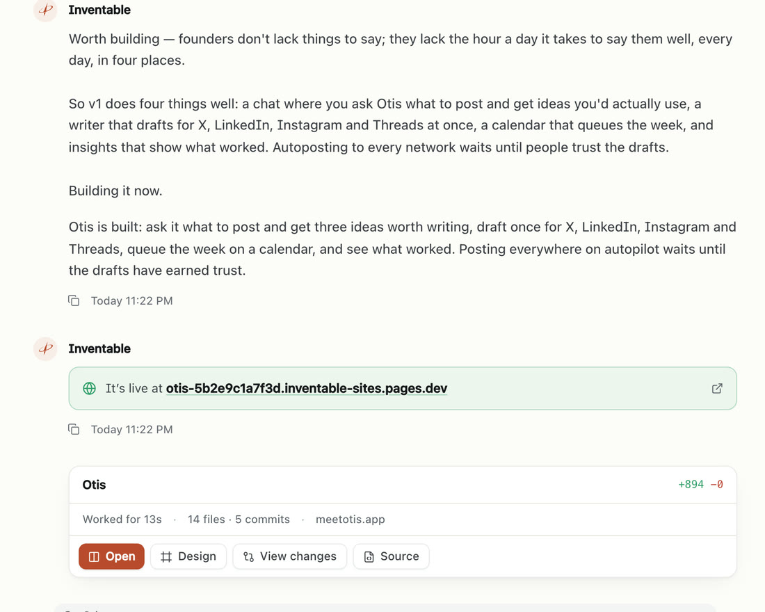
Task: View changes for Otis
Action: click(290, 556)
